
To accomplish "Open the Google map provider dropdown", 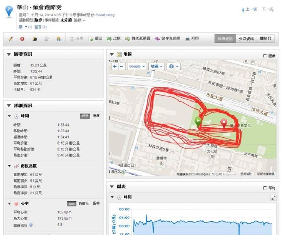I will tap(137, 66).
